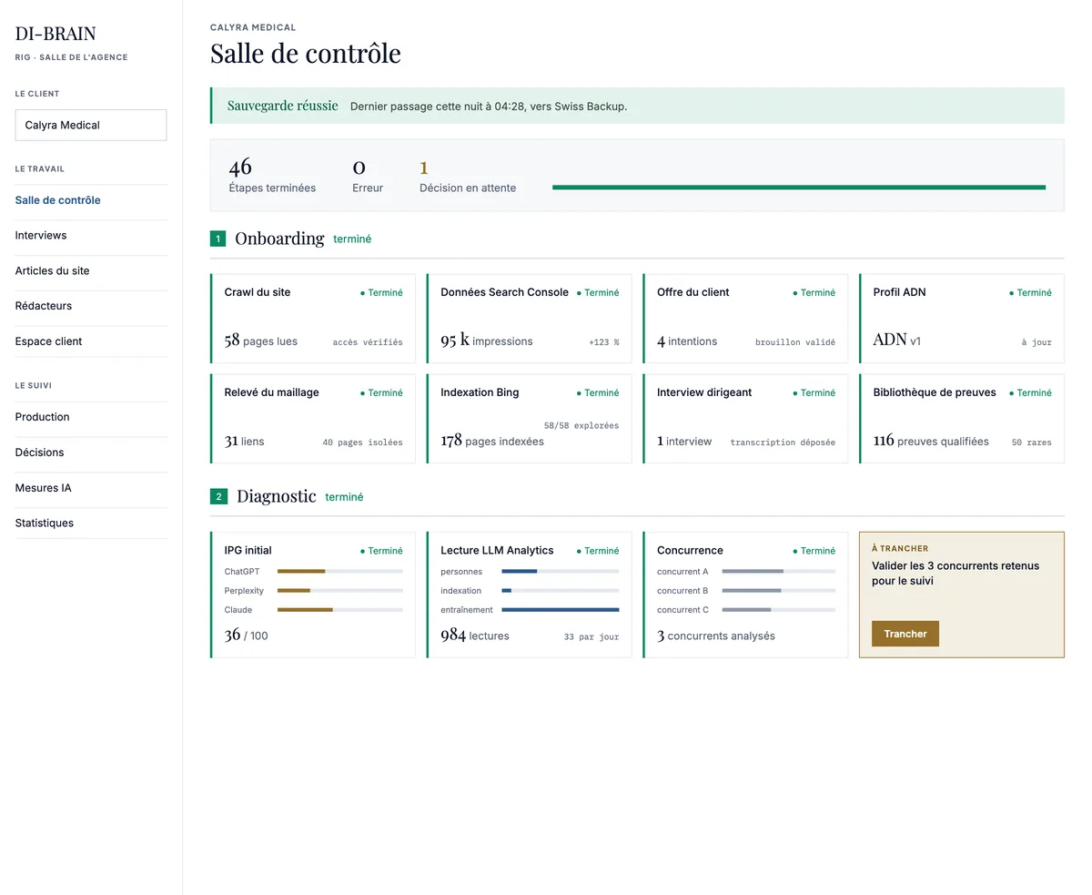This screenshot has width=1092, height=895.
Task: Go to Interviews section
Action: [x=91, y=236]
